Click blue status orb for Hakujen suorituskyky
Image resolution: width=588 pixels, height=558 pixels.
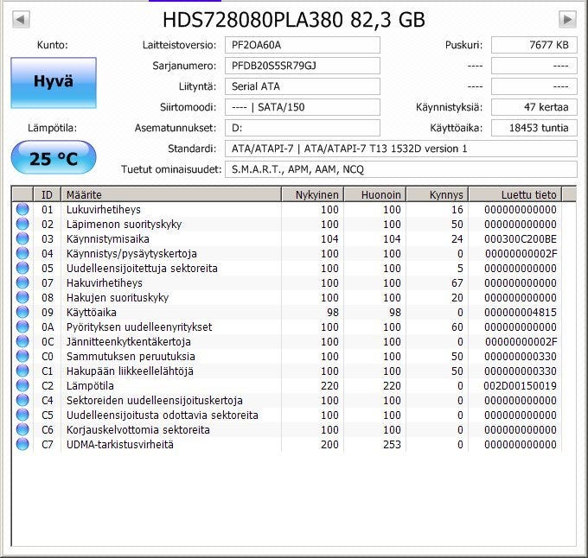[x=22, y=297]
